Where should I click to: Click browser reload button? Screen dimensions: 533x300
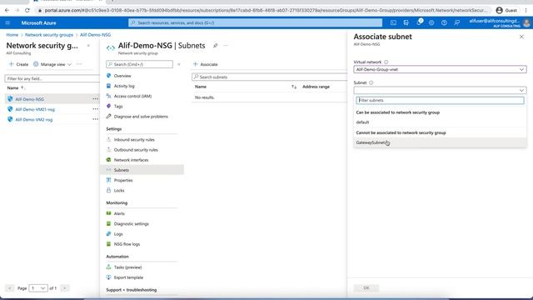(27, 10)
